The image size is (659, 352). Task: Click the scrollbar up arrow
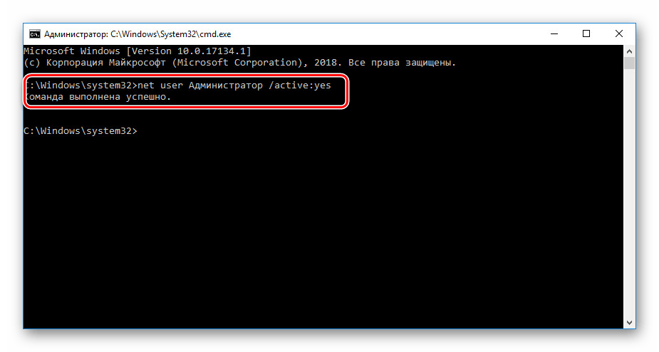(x=629, y=51)
